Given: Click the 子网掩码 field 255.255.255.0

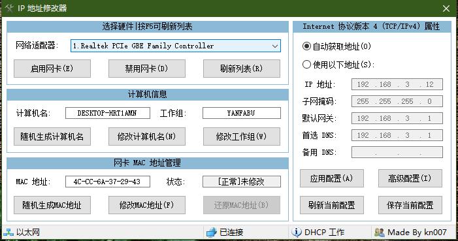Looking at the screenshot, I should pos(397,101).
